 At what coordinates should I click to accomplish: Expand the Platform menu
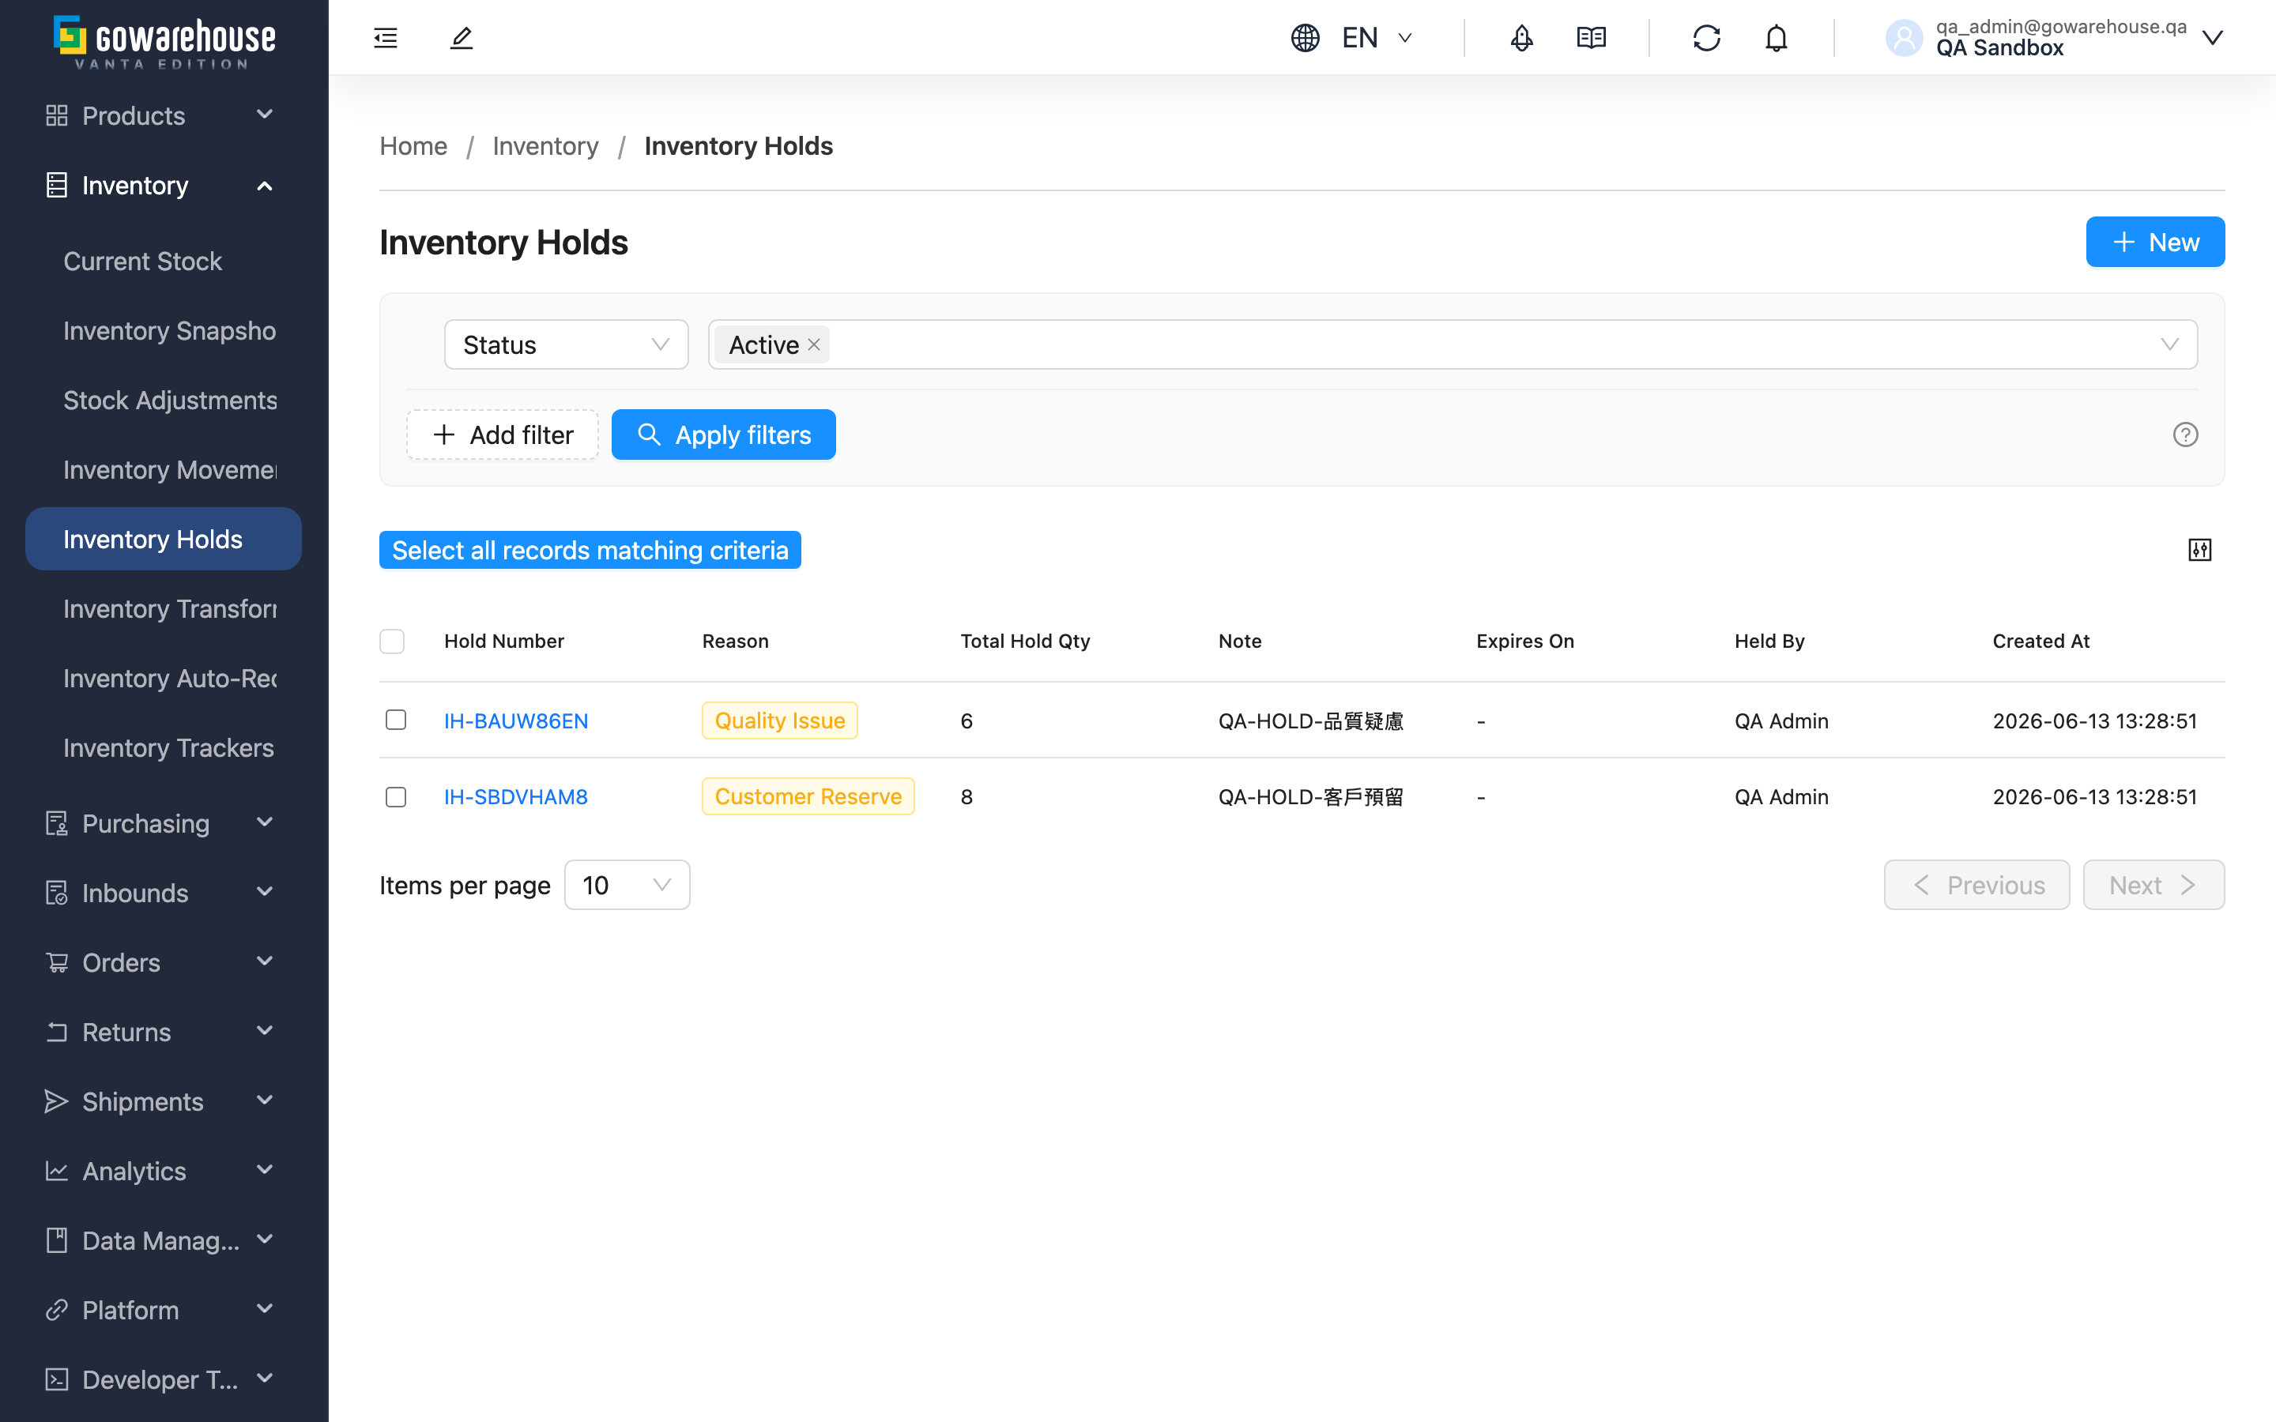164,1310
